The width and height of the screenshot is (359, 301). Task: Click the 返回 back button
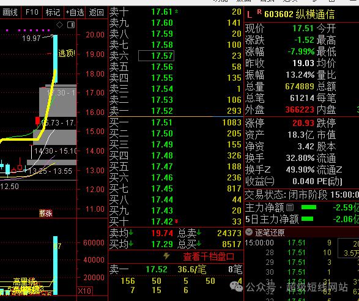(x=97, y=12)
